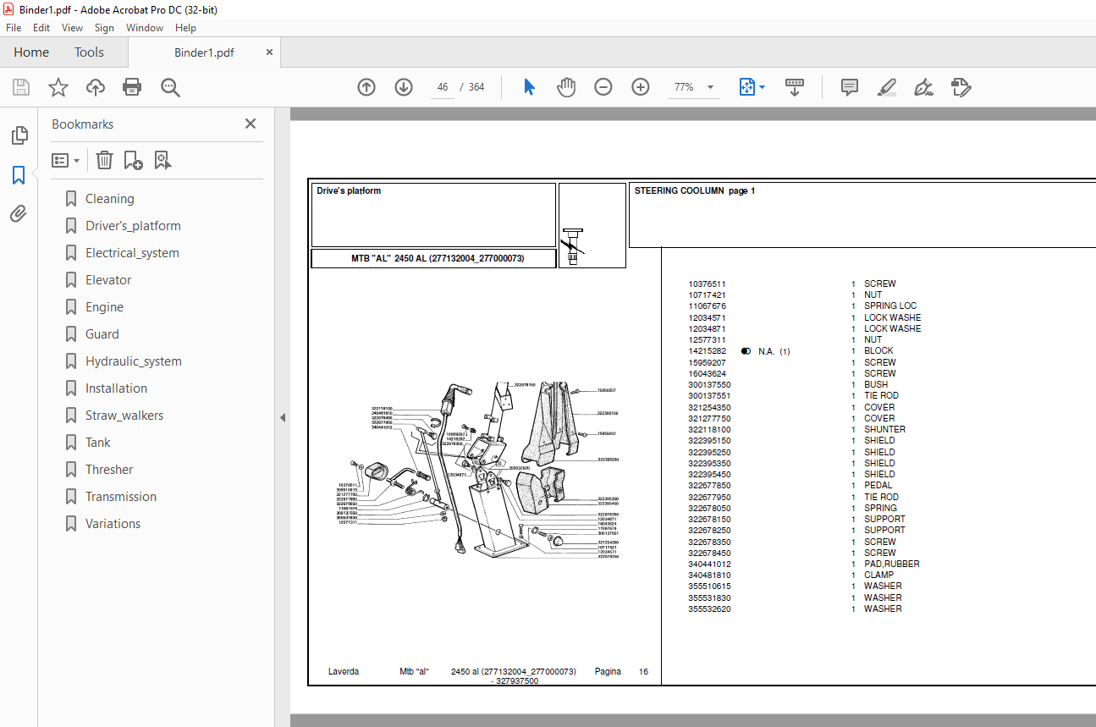Click part number 14215282 in the list
This screenshot has width=1096, height=727.
pos(707,351)
